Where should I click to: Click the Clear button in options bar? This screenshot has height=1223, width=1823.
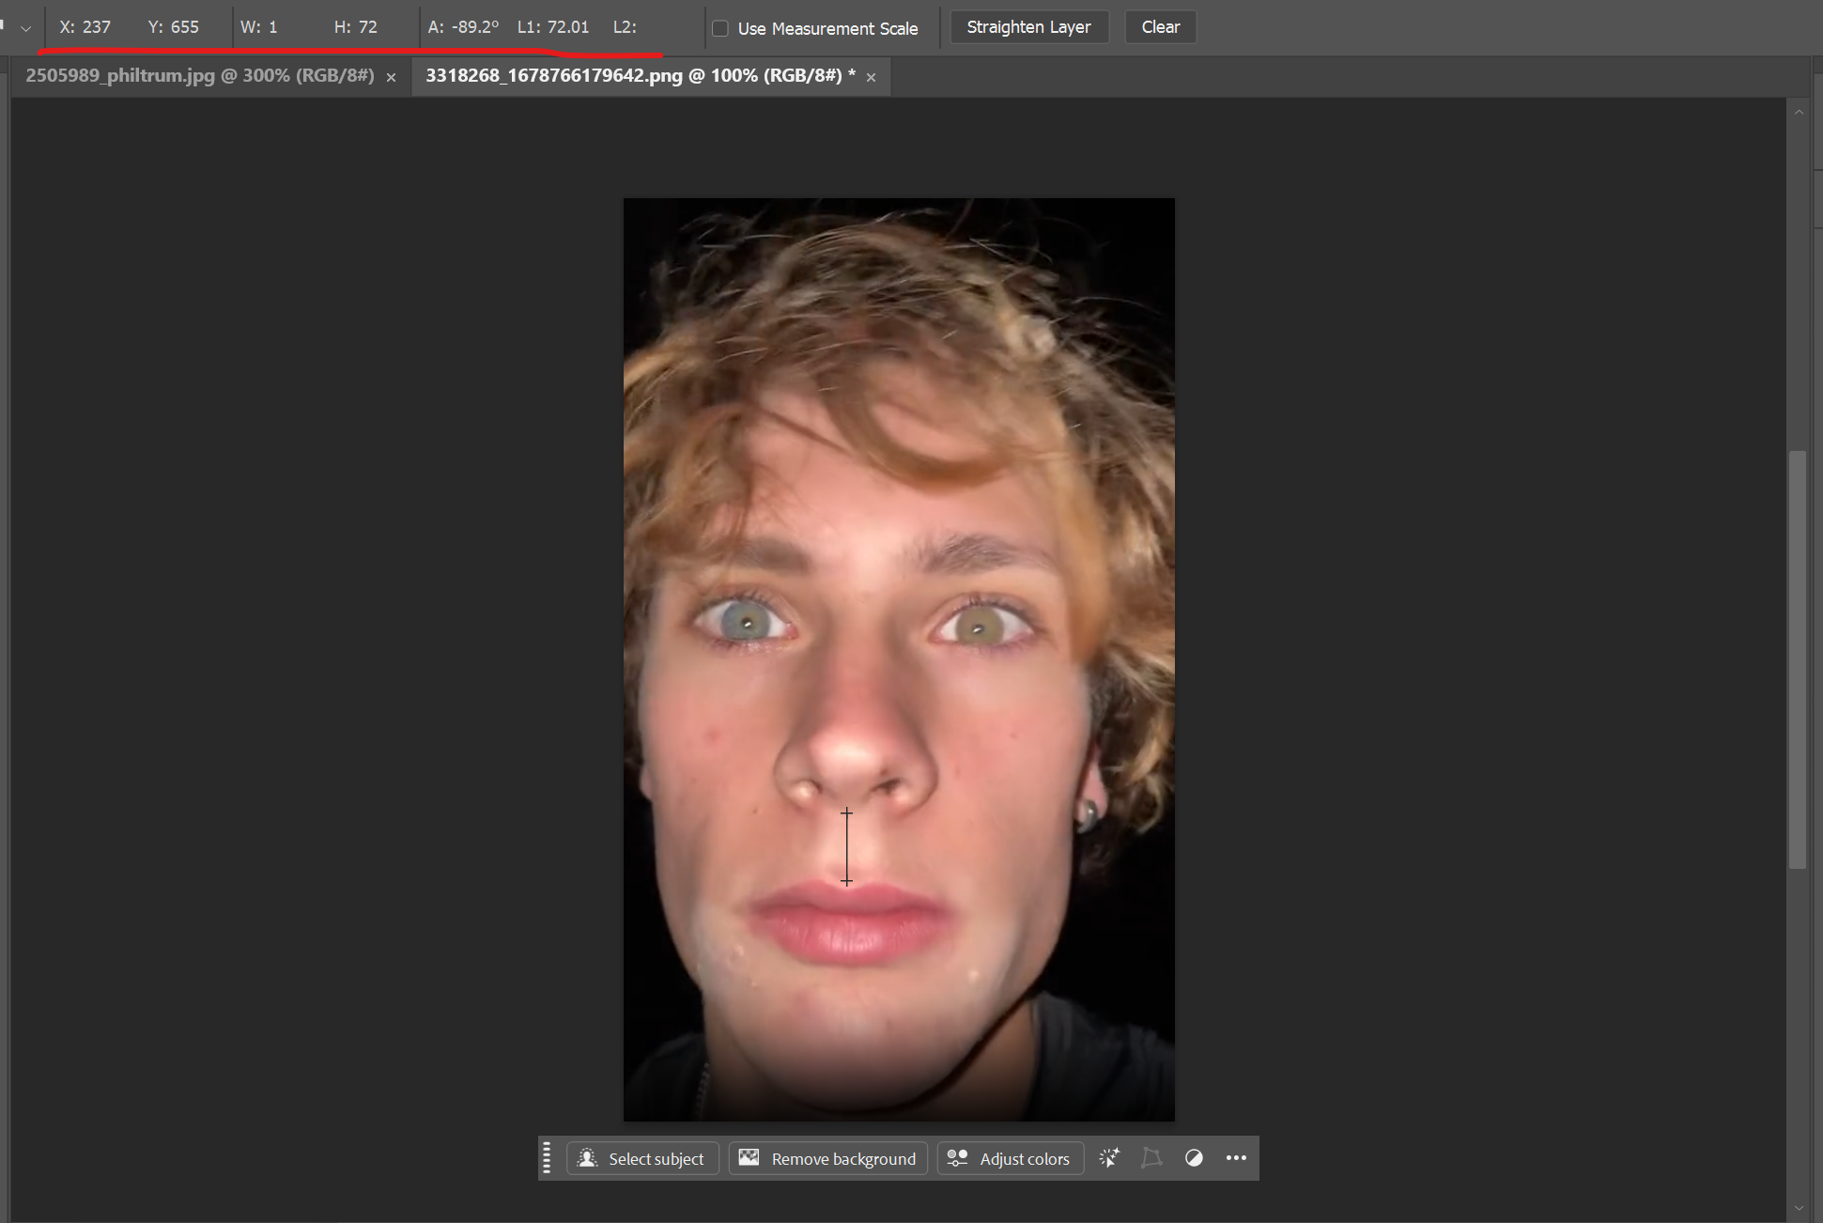pos(1160,27)
